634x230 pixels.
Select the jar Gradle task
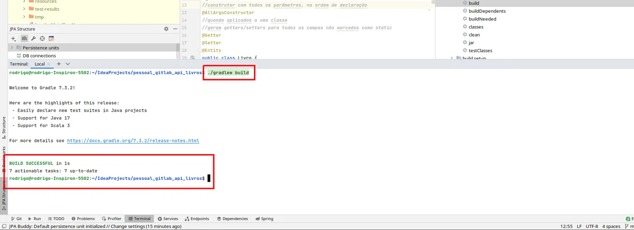471,43
